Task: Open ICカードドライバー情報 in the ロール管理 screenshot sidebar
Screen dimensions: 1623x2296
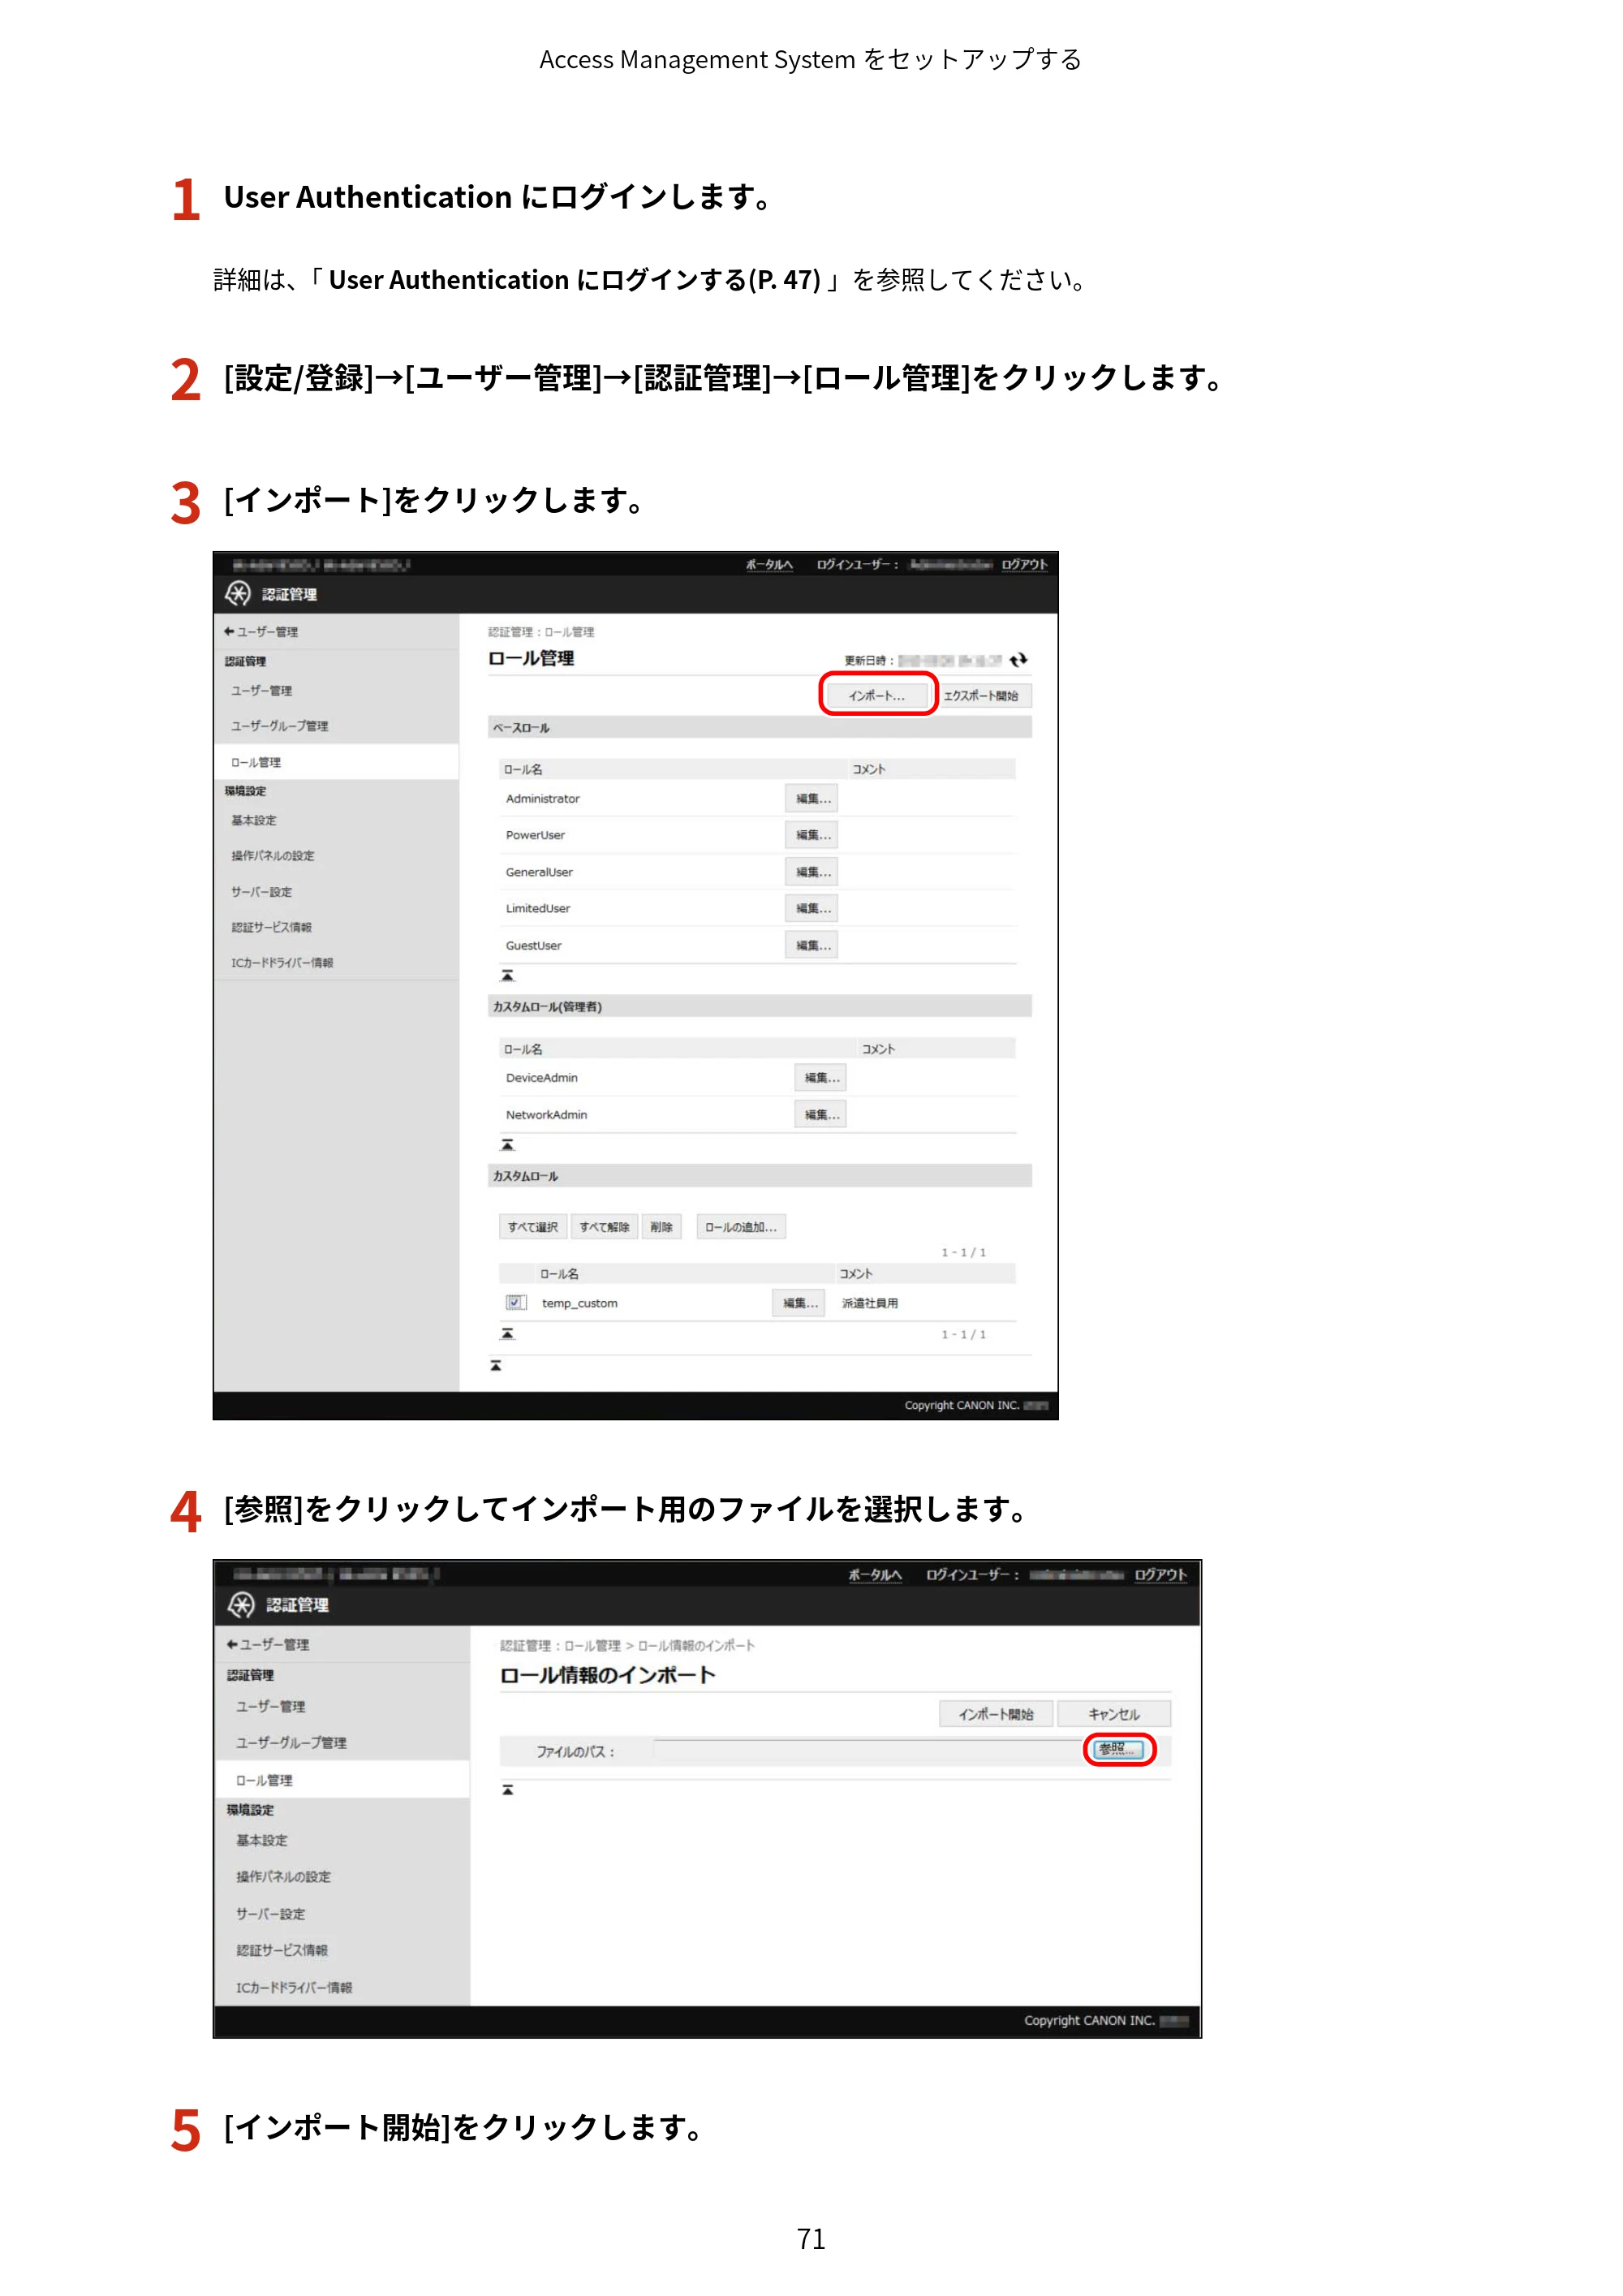Action: [282, 963]
